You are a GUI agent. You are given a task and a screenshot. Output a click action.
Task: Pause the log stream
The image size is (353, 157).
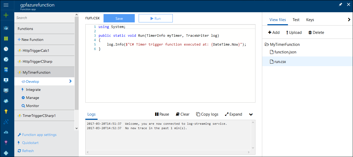pos(162,114)
